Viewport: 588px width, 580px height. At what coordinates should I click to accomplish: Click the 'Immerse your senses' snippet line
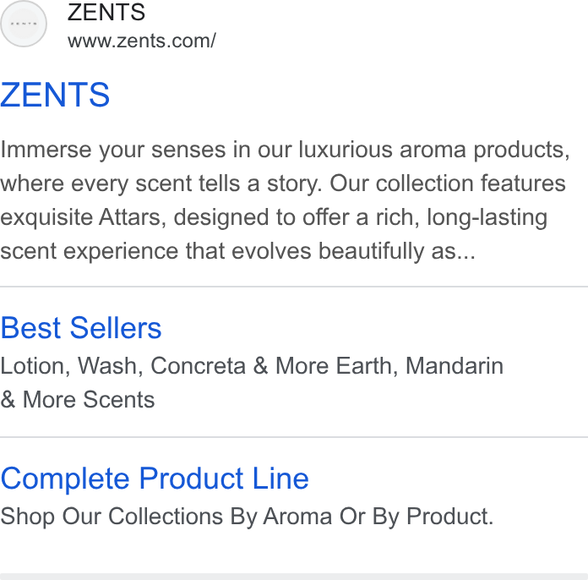[285, 150]
